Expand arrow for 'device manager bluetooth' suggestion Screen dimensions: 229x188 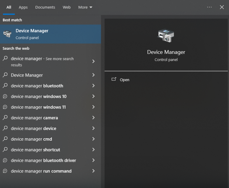[x=93, y=86]
